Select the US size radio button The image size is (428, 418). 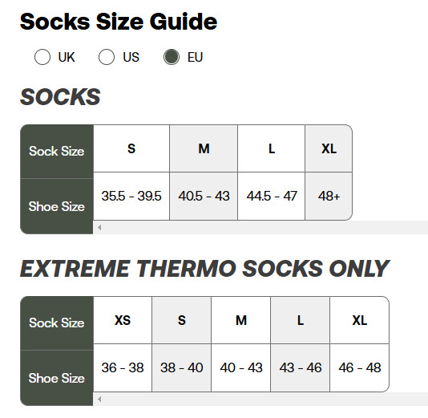pos(107,57)
